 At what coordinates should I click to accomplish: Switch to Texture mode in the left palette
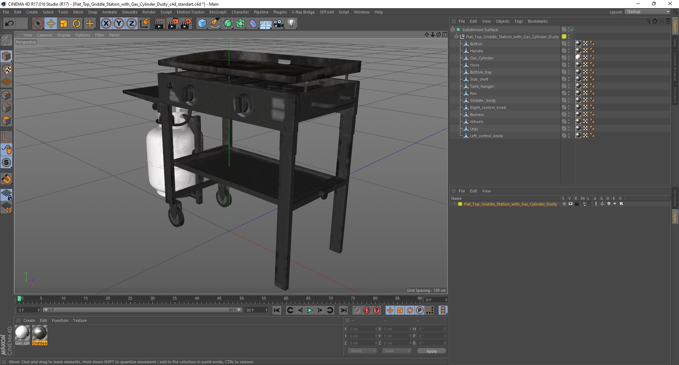[x=6, y=69]
